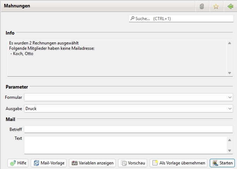Open the Mail-Vorlage dialog
237x169 pixels.
pos(49,163)
